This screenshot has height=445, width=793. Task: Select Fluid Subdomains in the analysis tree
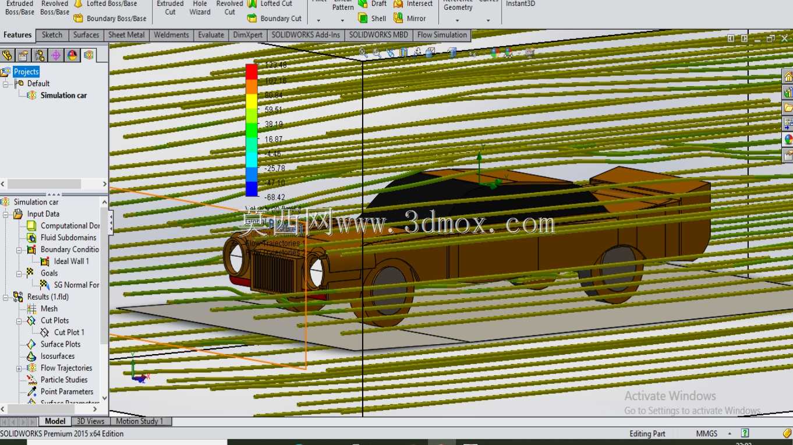tap(62, 238)
